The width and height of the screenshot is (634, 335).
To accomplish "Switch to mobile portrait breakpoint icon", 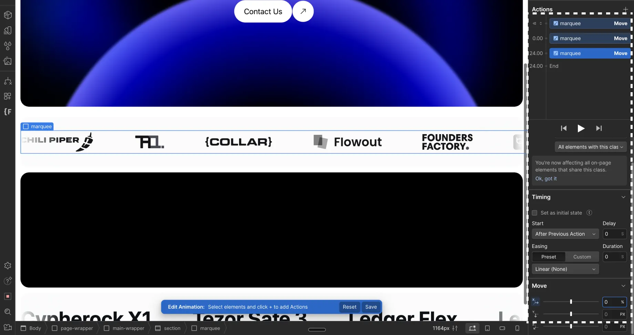I will (x=517, y=328).
